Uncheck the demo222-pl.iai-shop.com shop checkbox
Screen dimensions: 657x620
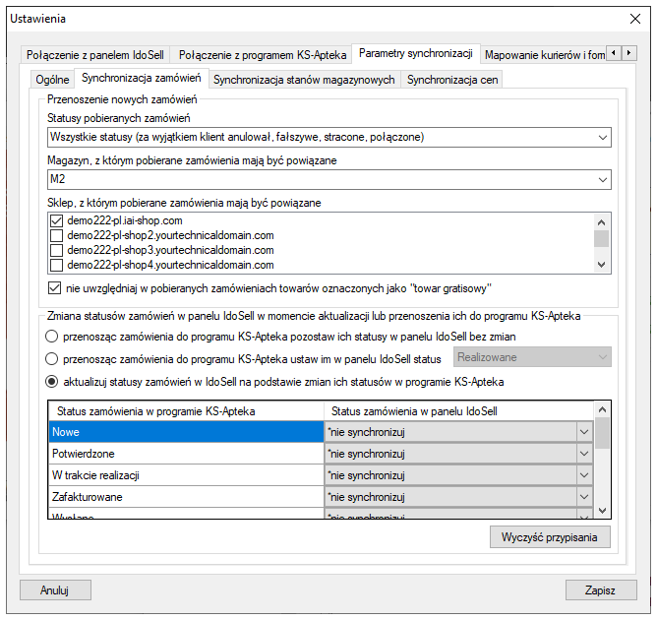(x=57, y=220)
